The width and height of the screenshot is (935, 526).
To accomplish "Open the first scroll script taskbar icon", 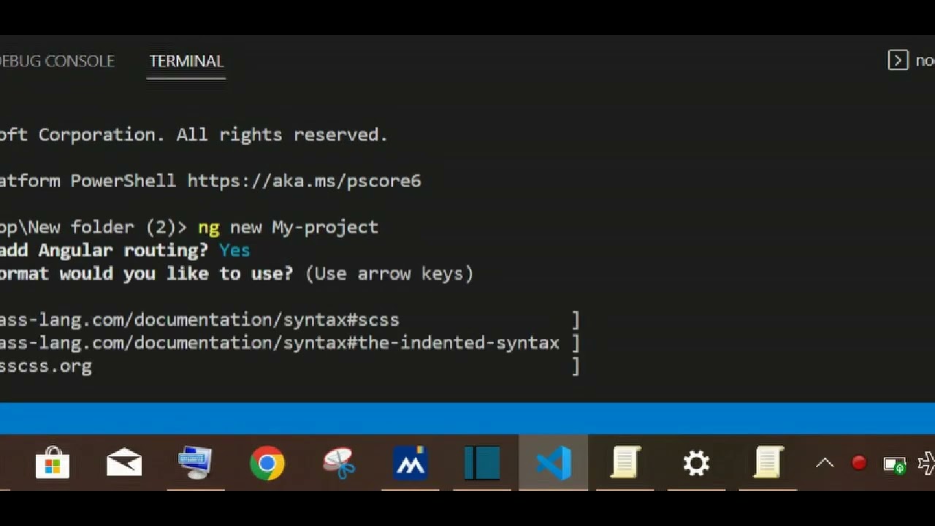I will coord(625,463).
